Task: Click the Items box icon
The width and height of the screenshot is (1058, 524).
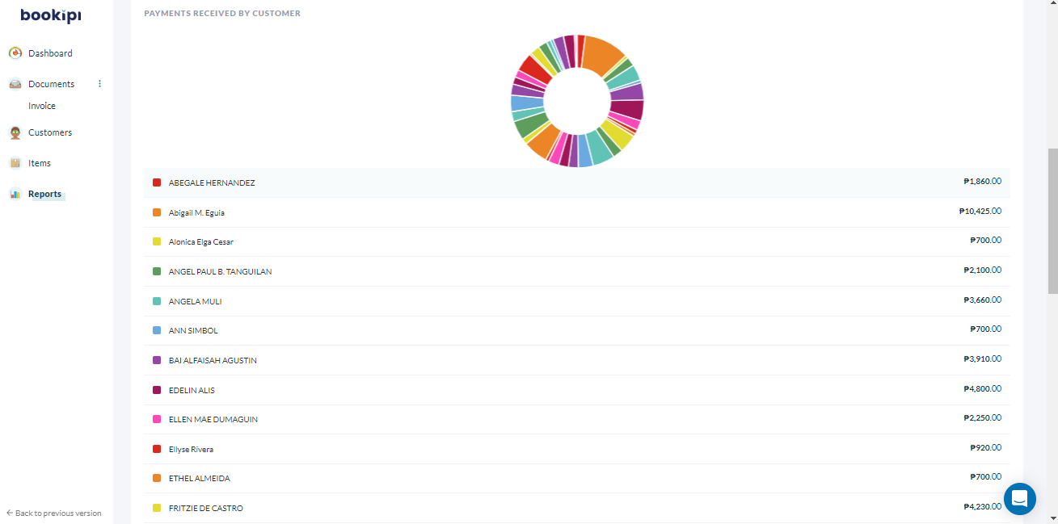Action: point(15,163)
